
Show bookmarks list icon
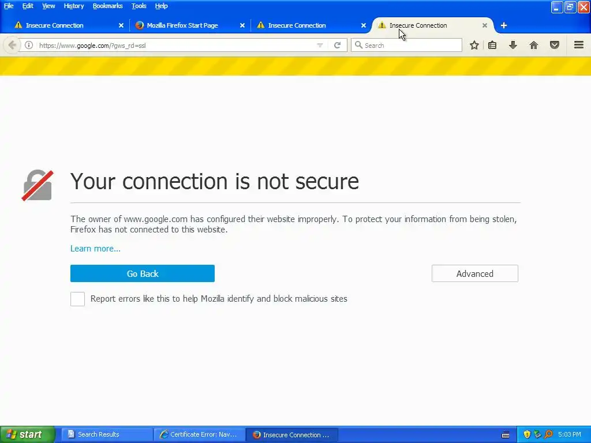[492, 45]
